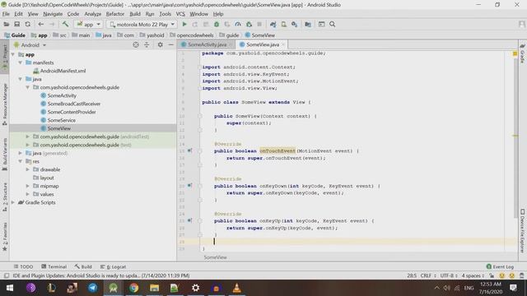
Task: Toggle the Structure side stripe
Action: point(5,197)
